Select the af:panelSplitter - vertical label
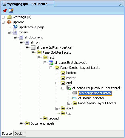Screen dimensions: 125x138 pos(54,47)
